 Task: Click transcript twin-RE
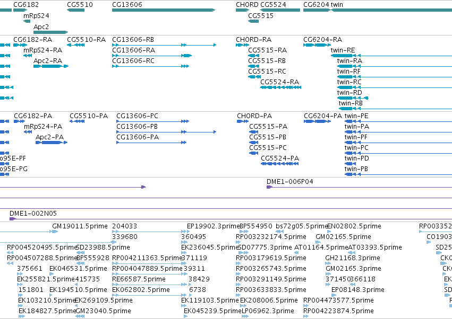coord(391,56)
